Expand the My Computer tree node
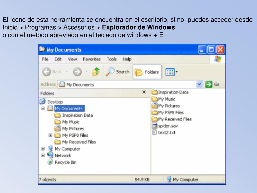The image size is (257, 193). pyautogui.click(x=43, y=149)
